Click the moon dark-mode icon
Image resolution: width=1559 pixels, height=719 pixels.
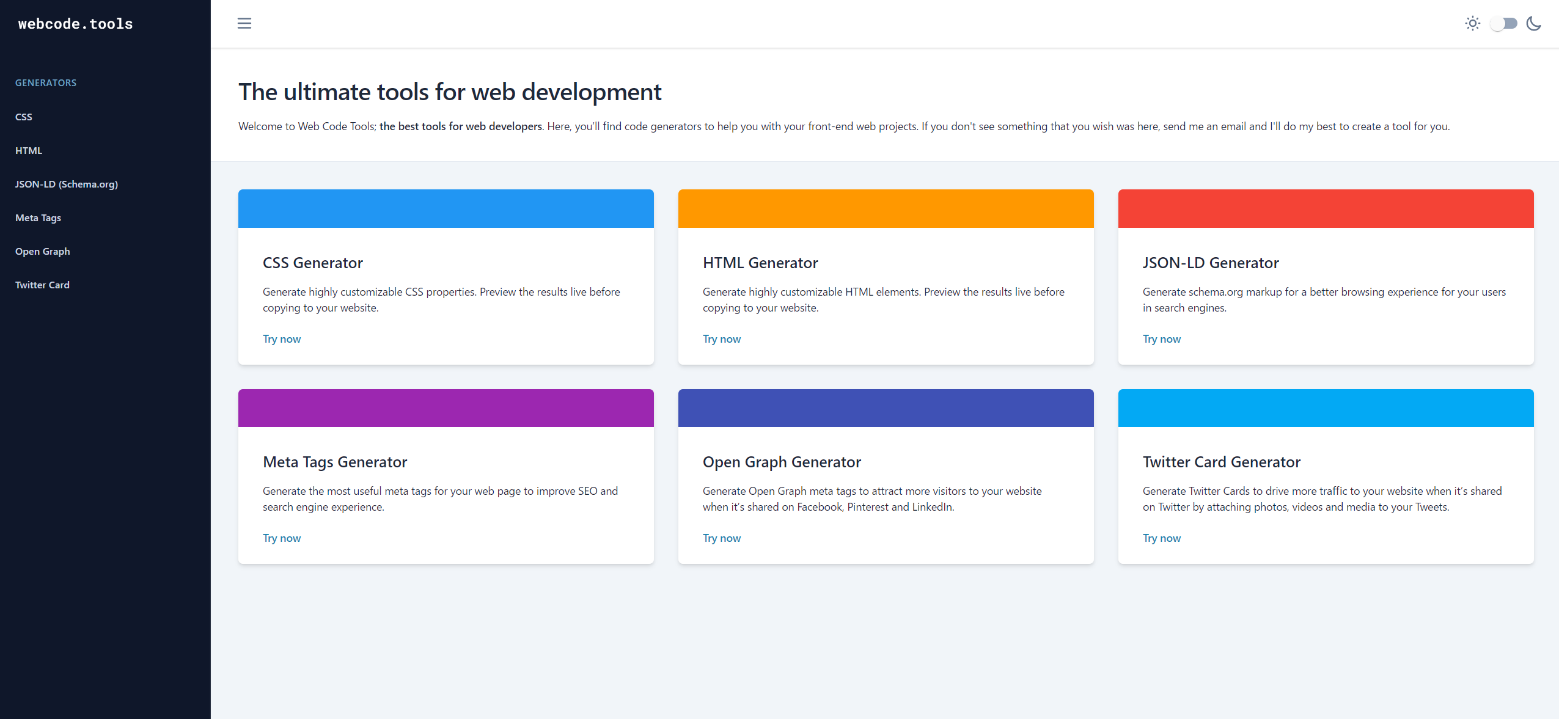1533,23
